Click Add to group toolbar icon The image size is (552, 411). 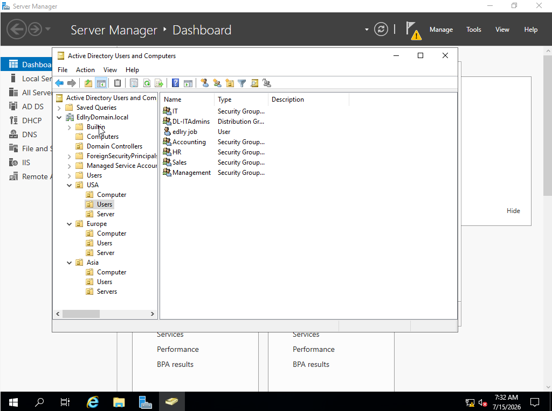[x=267, y=83]
